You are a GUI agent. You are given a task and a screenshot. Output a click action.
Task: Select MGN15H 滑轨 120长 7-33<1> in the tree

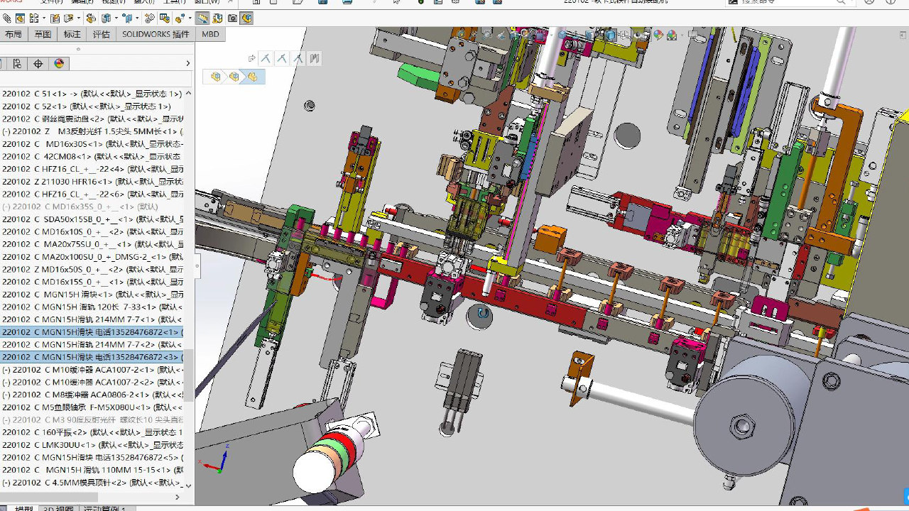(x=92, y=307)
